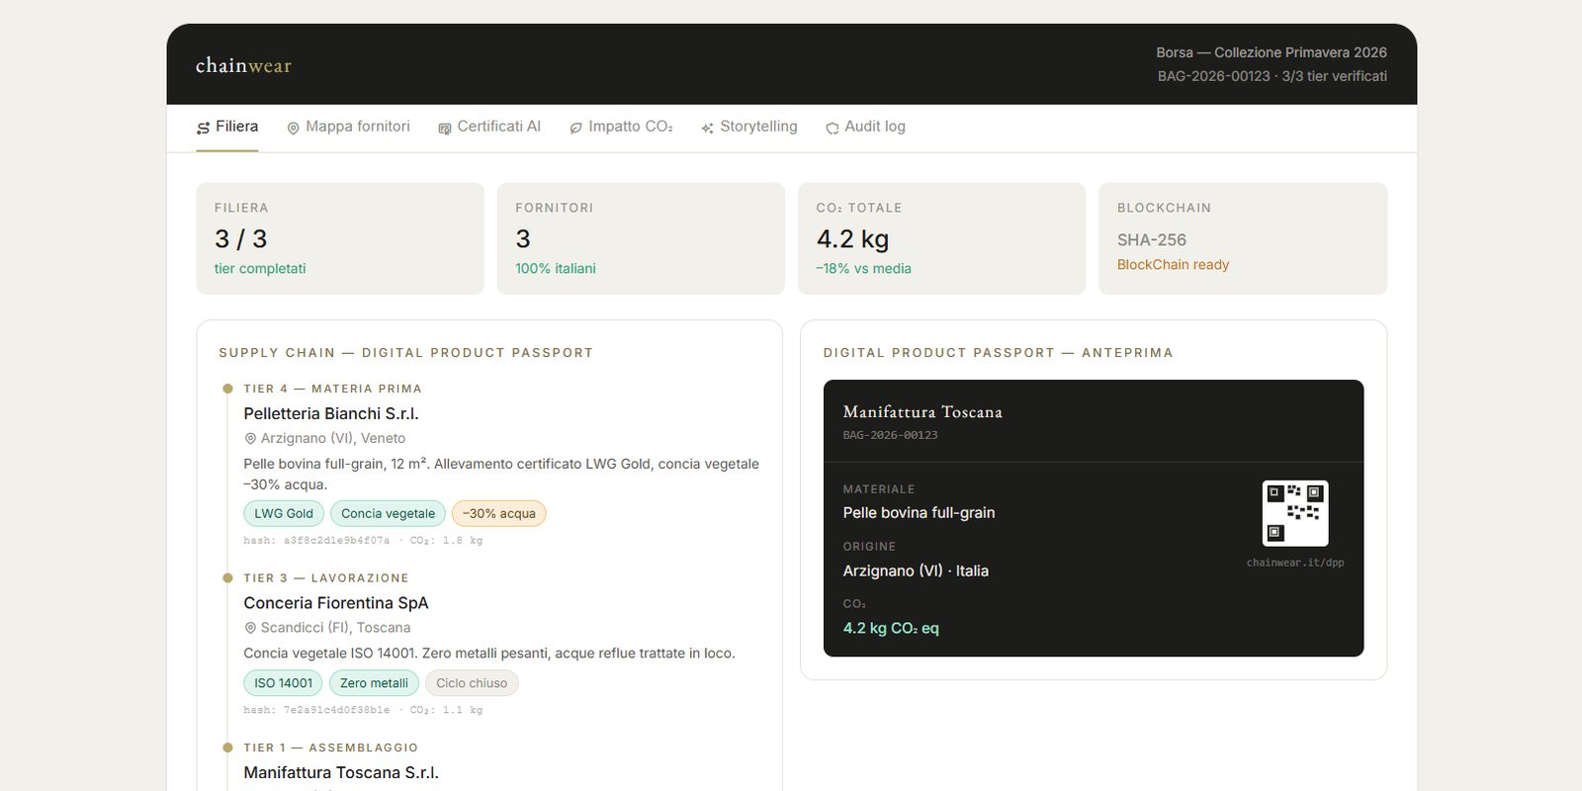The height and width of the screenshot is (791, 1582).
Task: Click the passport title Manifattura Toscana
Action: pyautogui.click(x=923, y=412)
